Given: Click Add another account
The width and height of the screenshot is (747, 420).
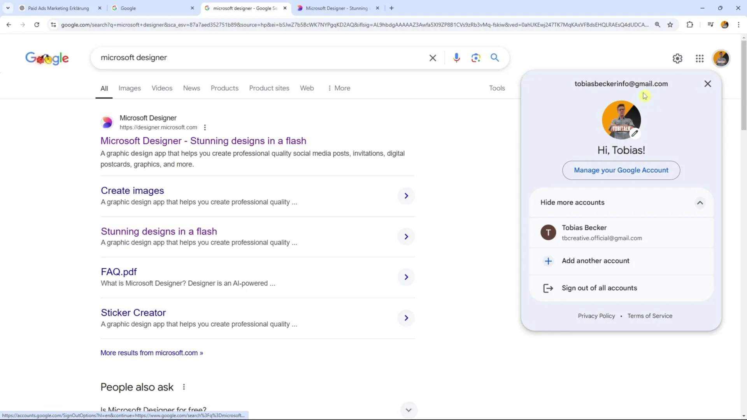Looking at the screenshot, I should [621, 261].
